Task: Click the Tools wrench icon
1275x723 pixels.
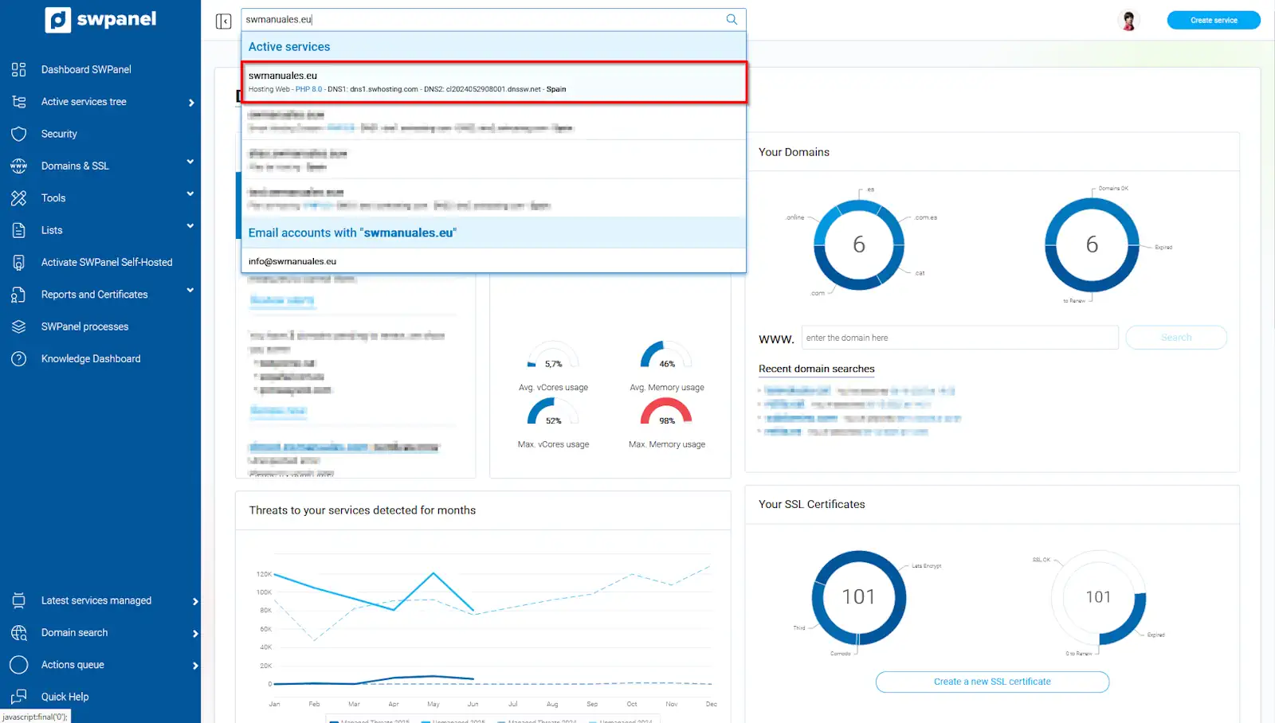Action: point(19,198)
